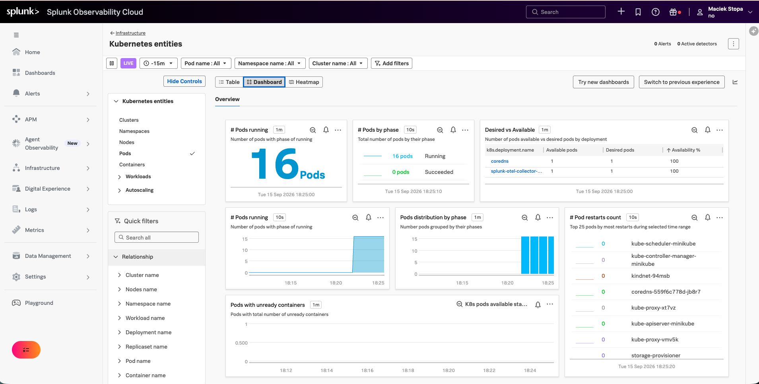Image resolution: width=759 pixels, height=384 pixels.
Task: Open the gift what's new icon
Action: (674, 12)
